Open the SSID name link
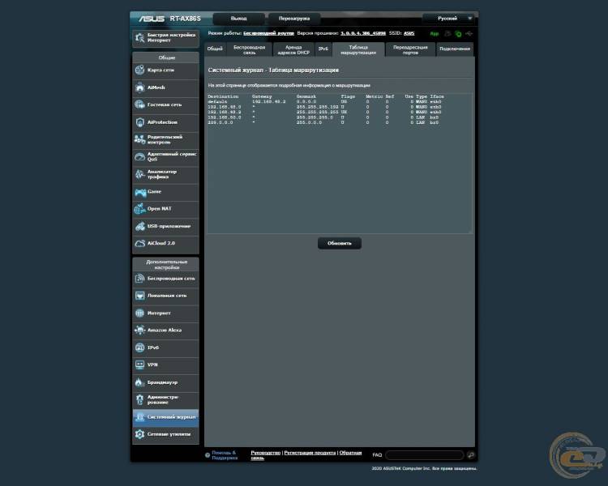This screenshot has height=486, width=608. (x=409, y=33)
